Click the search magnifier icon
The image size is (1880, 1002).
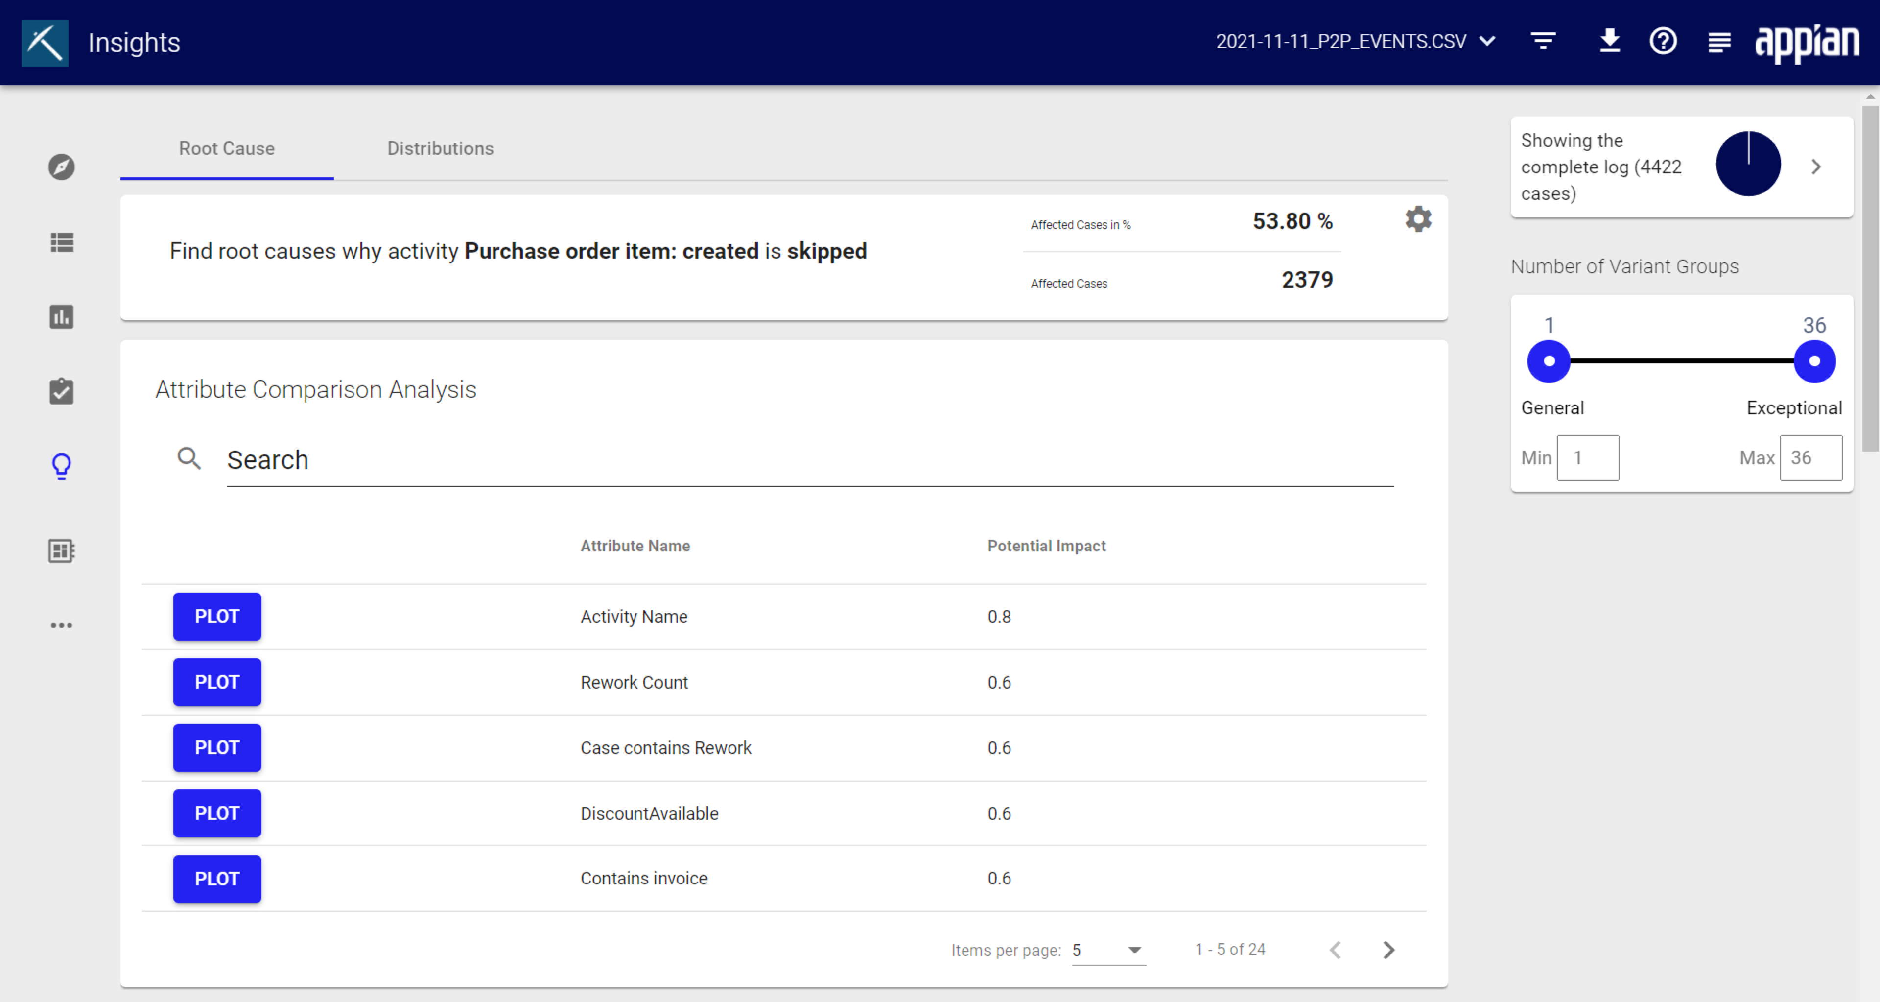pyautogui.click(x=189, y=459)
